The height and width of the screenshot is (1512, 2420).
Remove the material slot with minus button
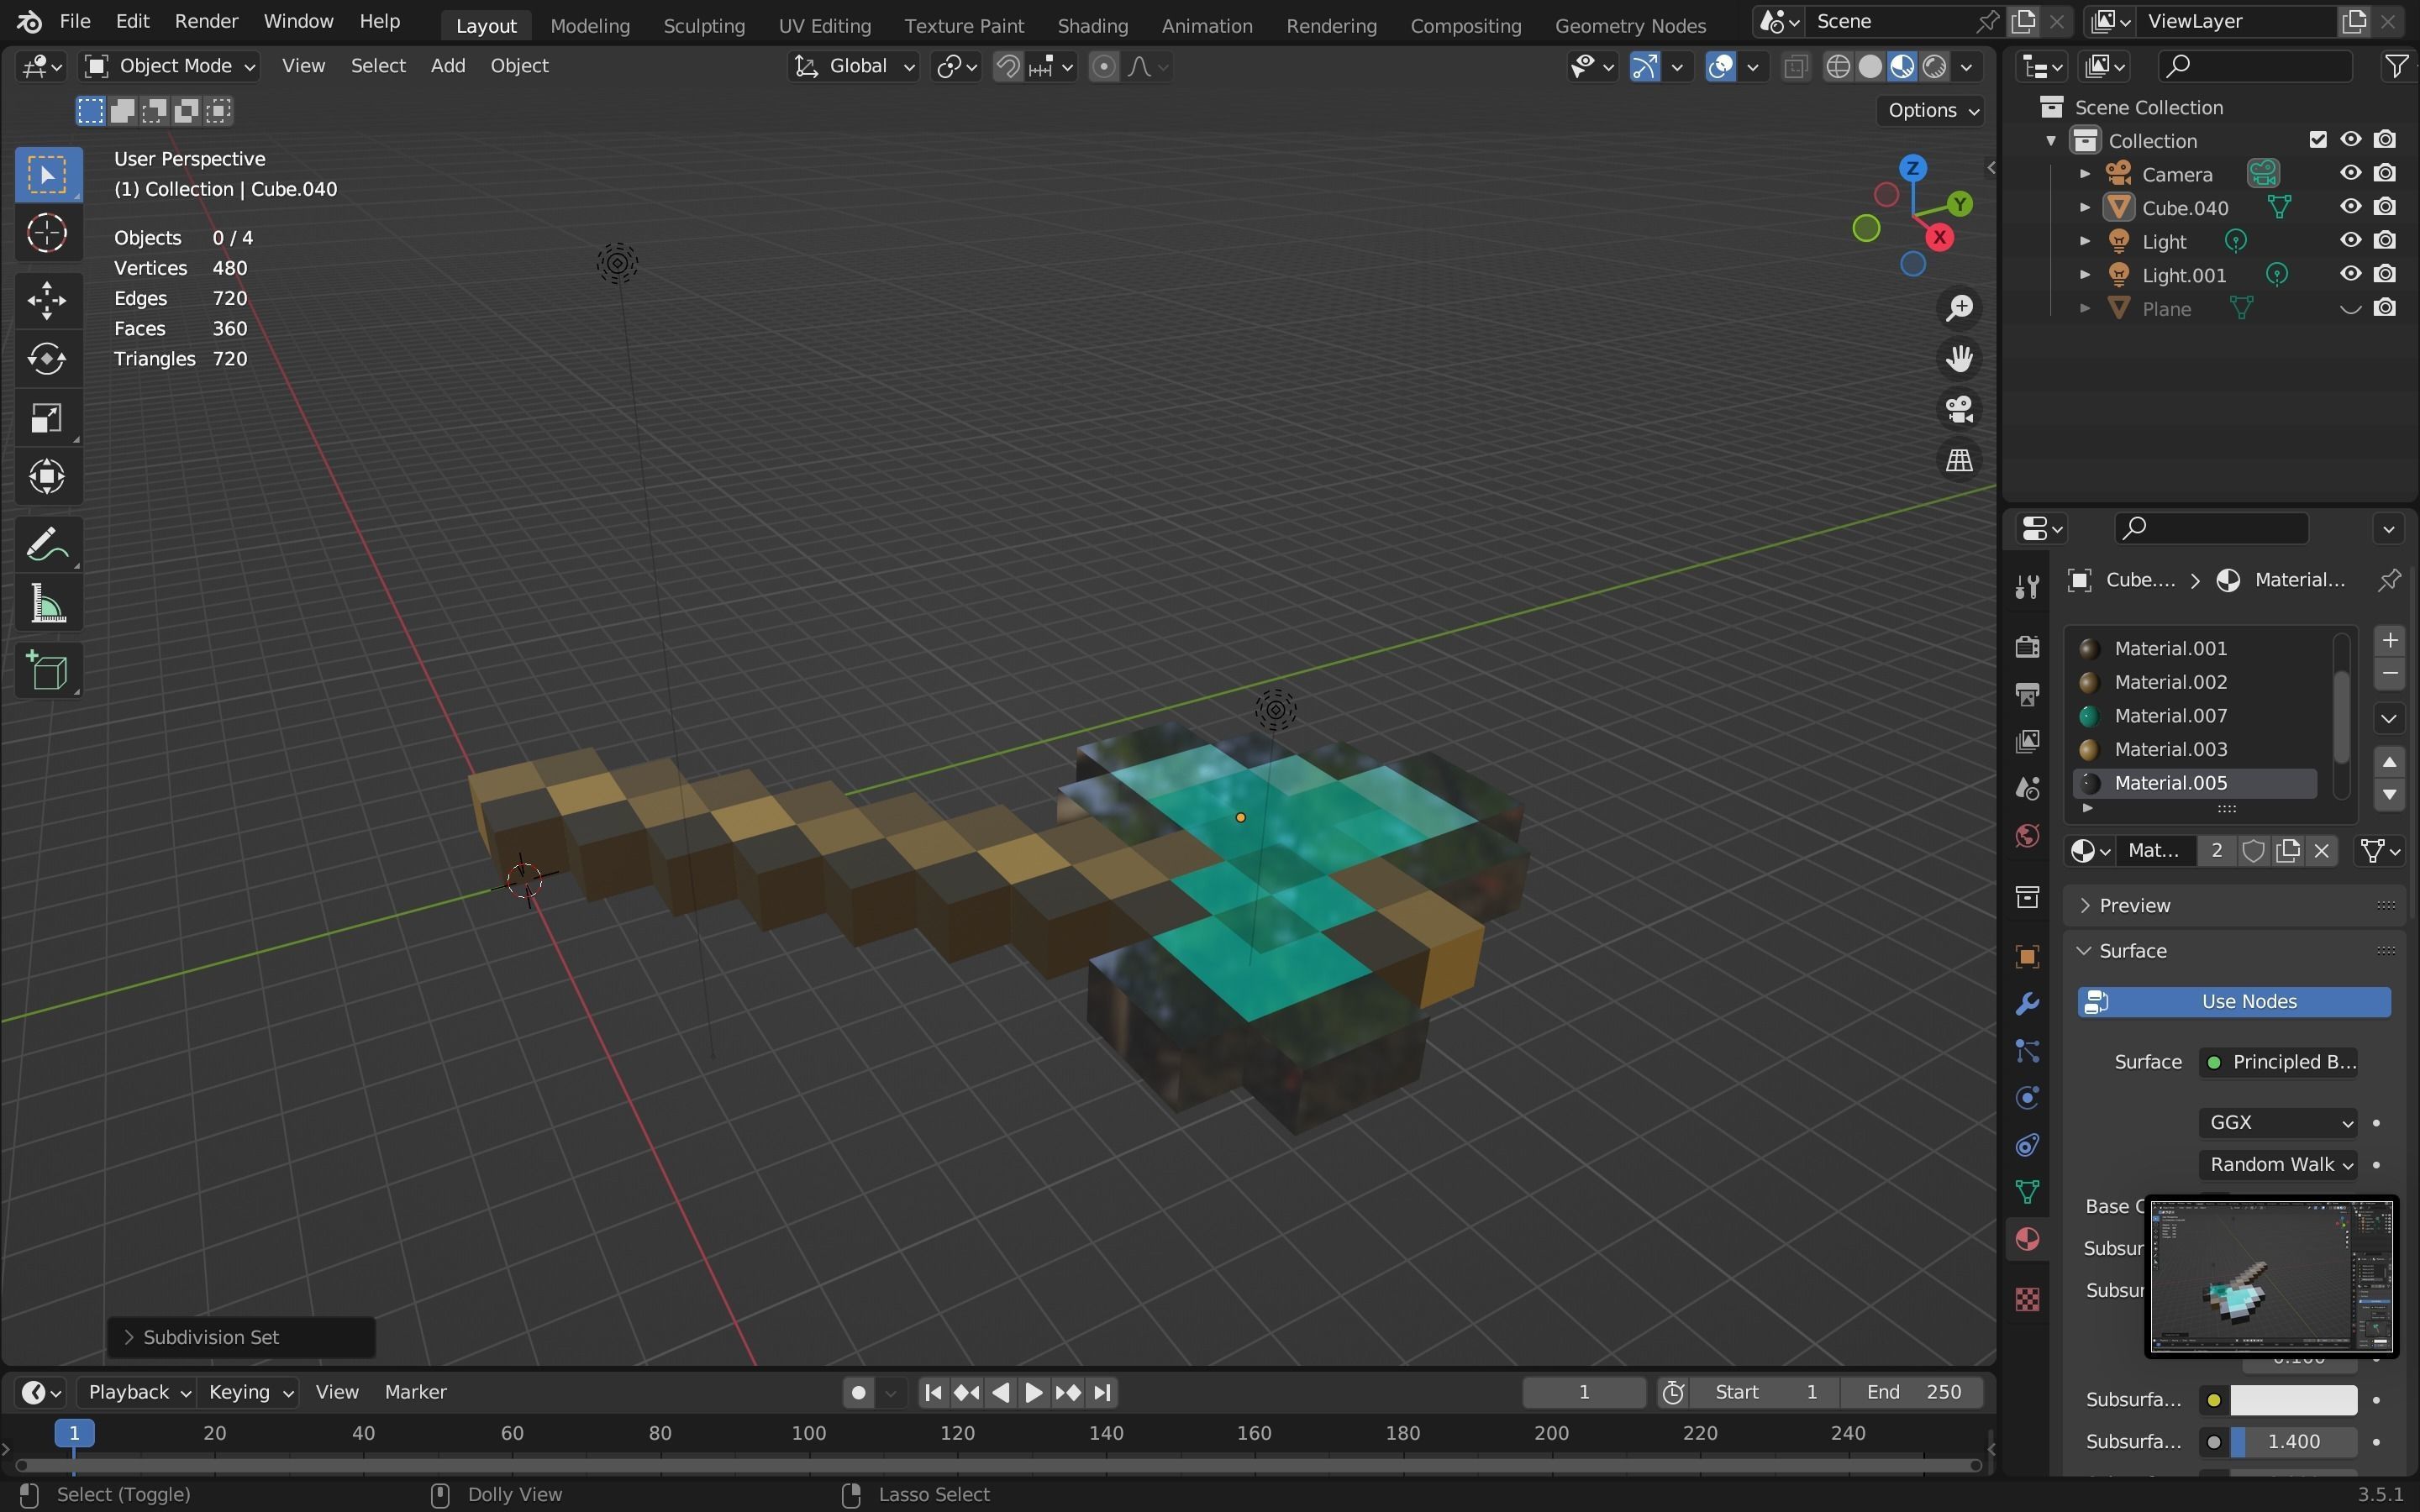[2390, 674]
